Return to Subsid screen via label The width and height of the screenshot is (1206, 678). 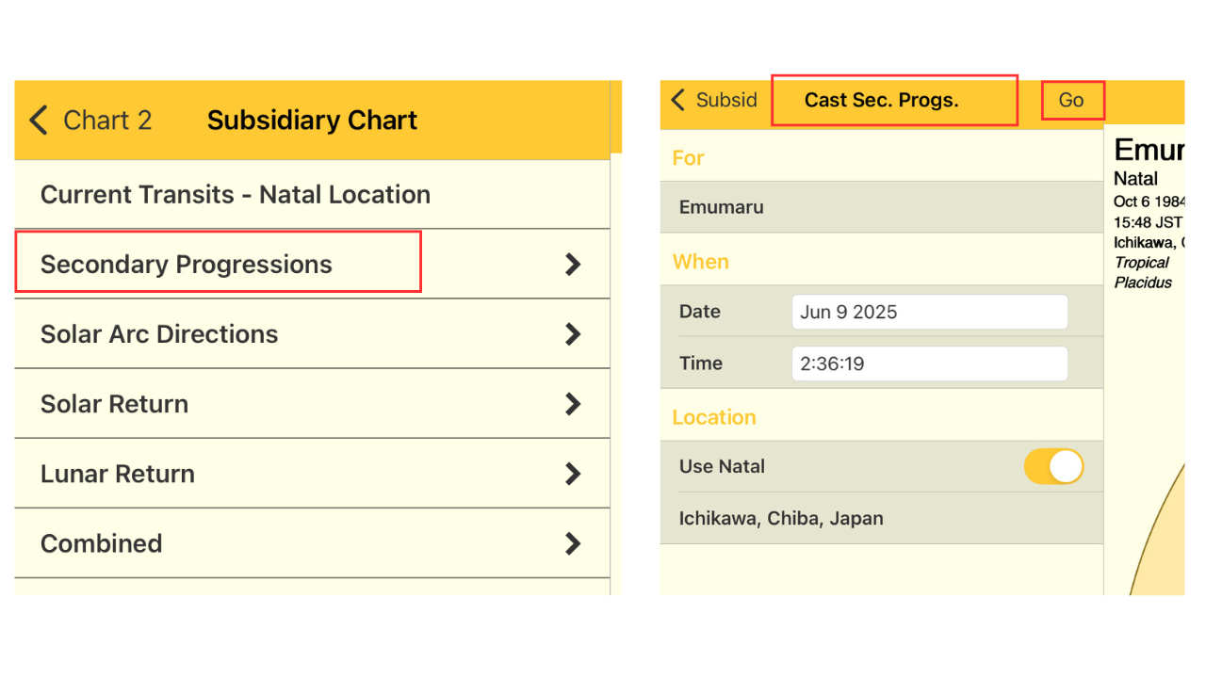click(x=726, y=100)
